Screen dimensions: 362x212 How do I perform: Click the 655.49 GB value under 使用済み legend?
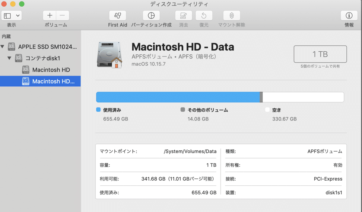click(116, 119)
